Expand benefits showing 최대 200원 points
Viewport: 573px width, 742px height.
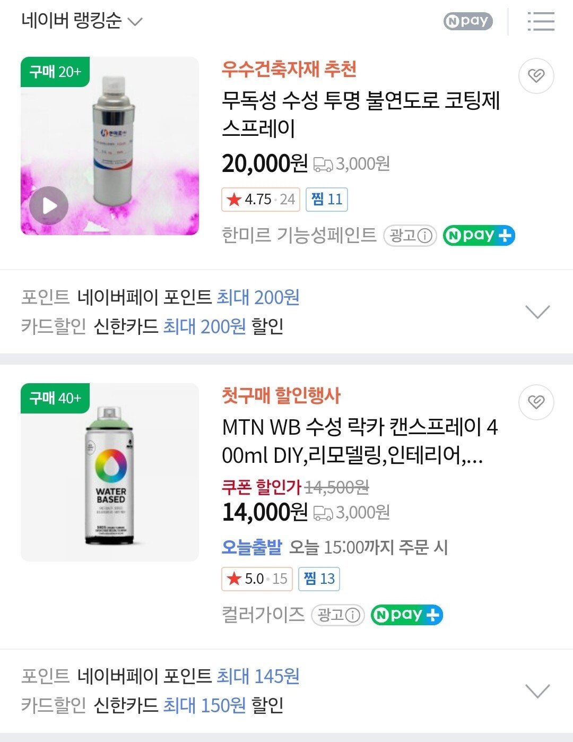click(x=537, y=312)
